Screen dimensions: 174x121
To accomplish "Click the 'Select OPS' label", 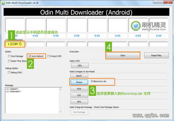I will coord(75,61).
